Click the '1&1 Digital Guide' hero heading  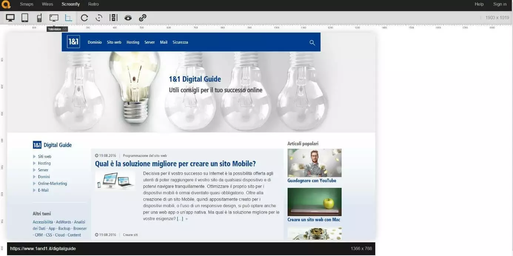195,79
